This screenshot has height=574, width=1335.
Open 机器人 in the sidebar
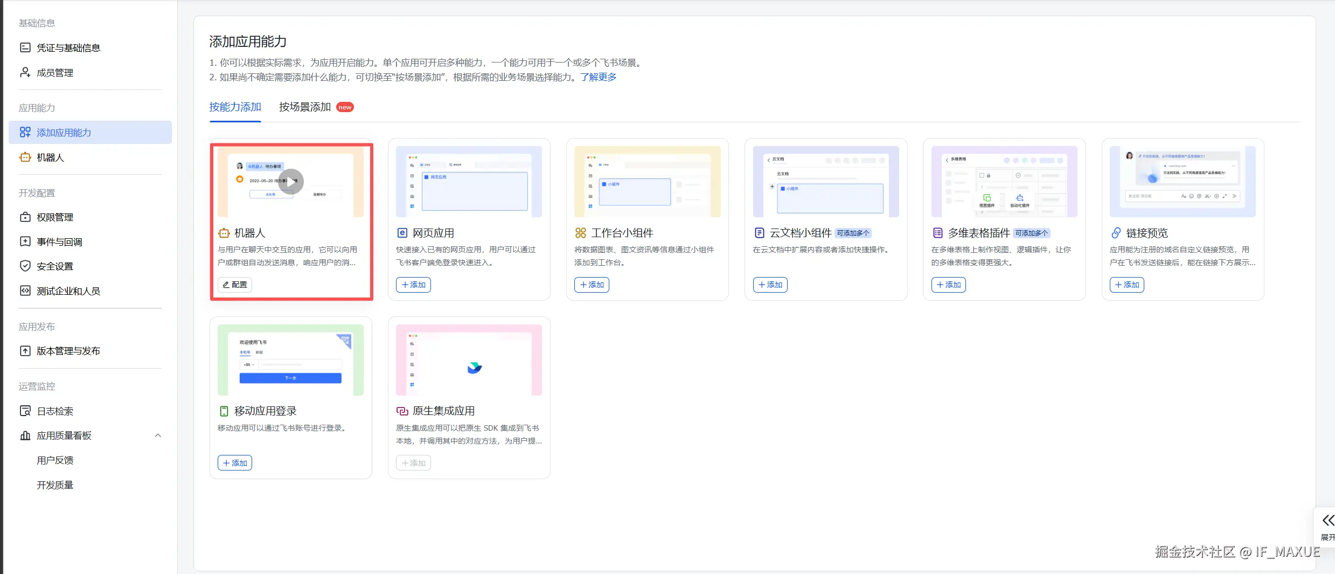[90, 157]
